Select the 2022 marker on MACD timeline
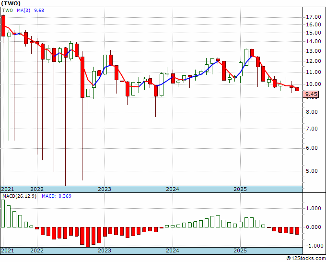326x262 pixels. (37, 250)
